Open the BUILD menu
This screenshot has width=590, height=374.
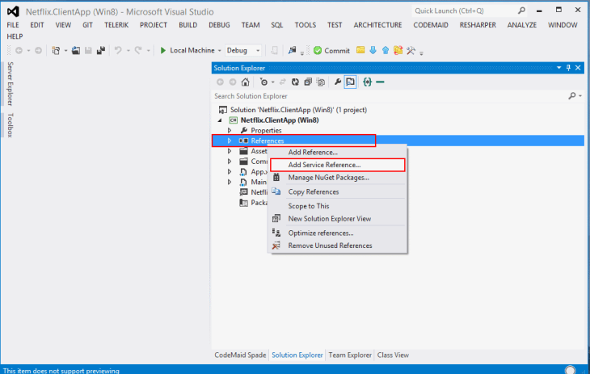click(x=188, y=25)
